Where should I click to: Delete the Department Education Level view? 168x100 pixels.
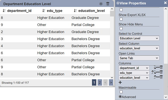[x=108, y=4]
